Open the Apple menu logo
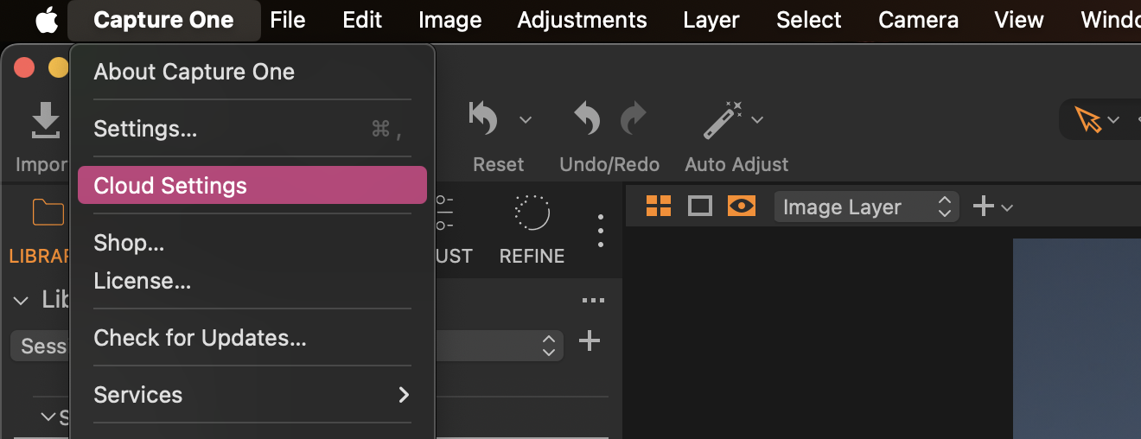 (x=46, y=20)
